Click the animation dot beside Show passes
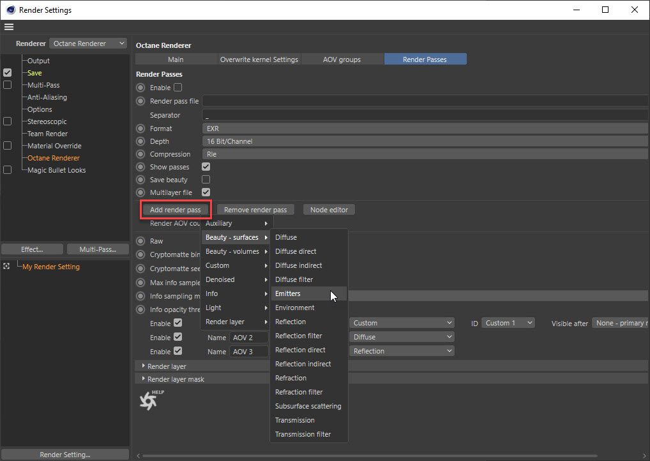The width and height of the screenshot is (650, 461). (x=140, y=167)
